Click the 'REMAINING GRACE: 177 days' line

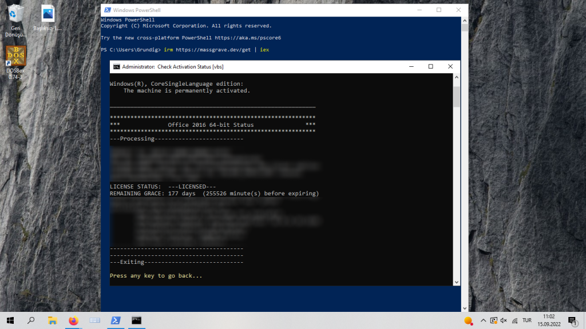[214, 193]
